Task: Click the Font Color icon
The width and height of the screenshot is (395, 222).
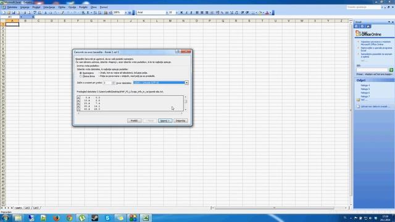Action: (x=267, y=12)
